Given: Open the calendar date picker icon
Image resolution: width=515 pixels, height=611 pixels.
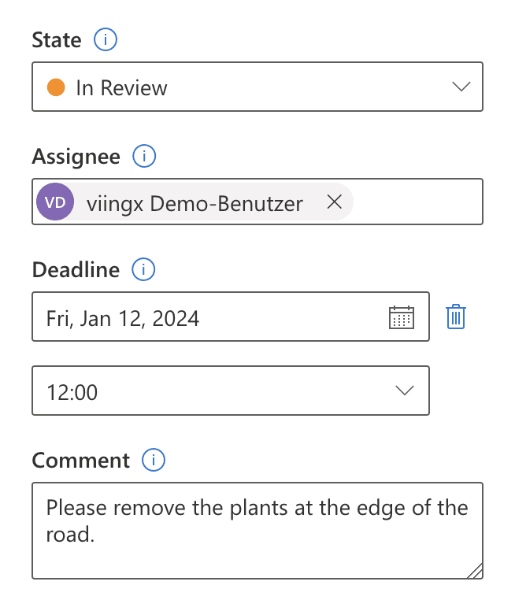Looking at the screenshot, I should click(x=402, y=317).
